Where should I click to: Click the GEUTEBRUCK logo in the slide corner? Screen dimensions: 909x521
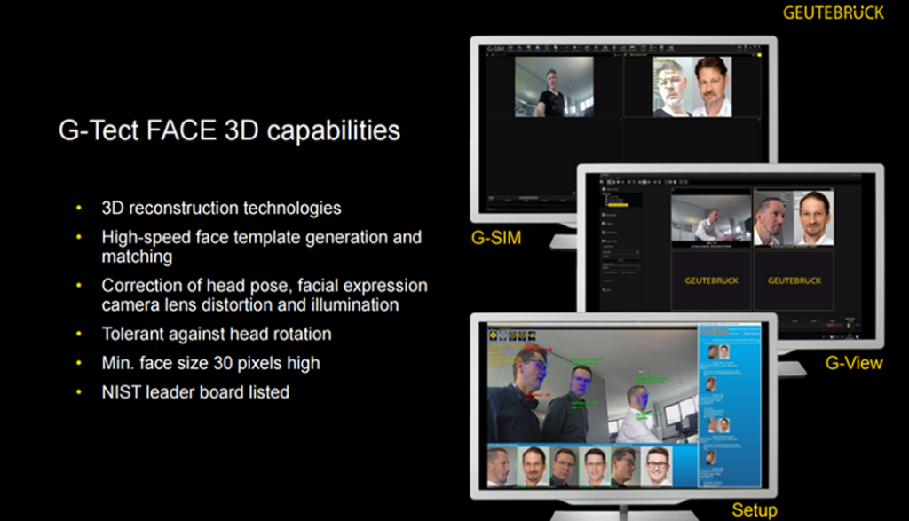(x=833, y=12)
